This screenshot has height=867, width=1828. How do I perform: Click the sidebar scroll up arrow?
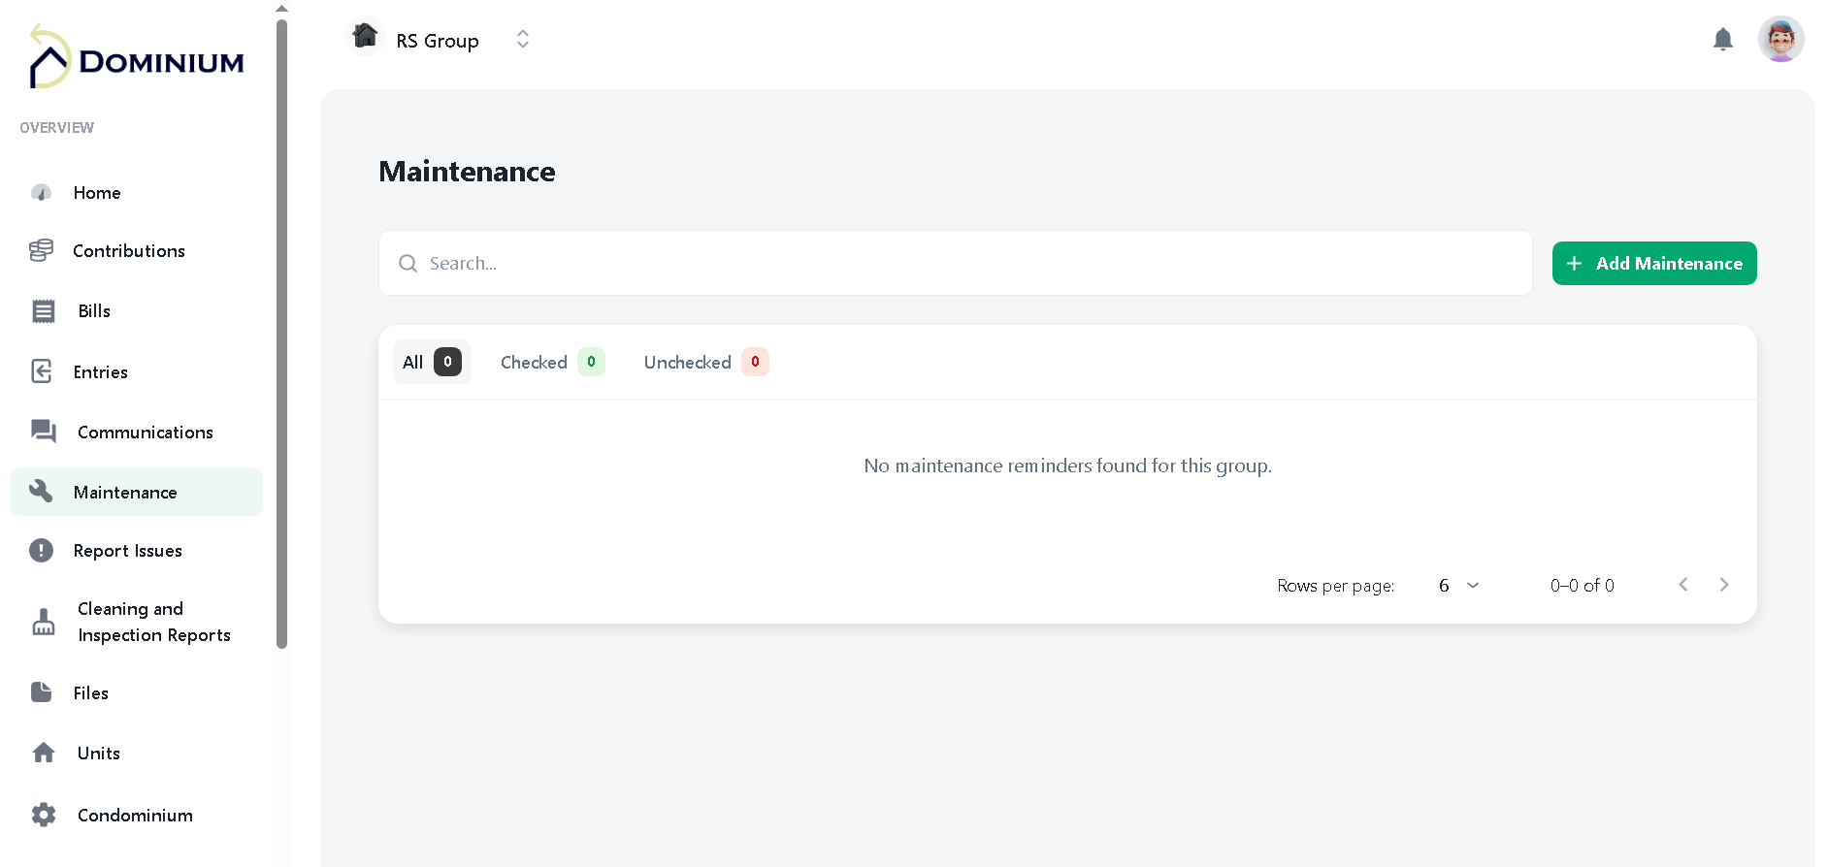pos(282,8)
